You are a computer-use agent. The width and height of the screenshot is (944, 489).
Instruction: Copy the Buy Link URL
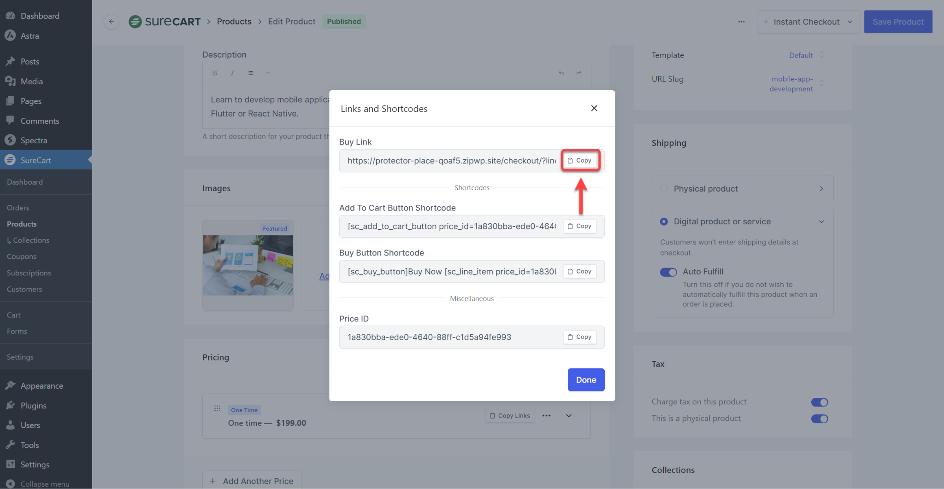tap(580, 160)
